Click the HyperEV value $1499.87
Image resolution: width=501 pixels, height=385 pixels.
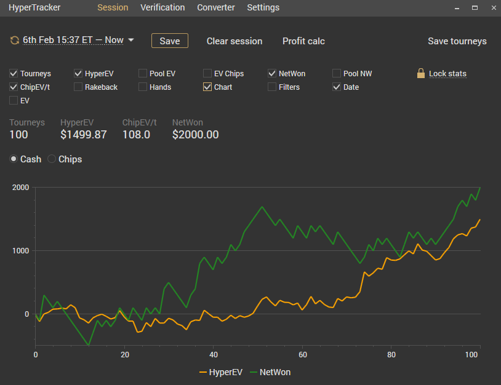click(83, 135)
